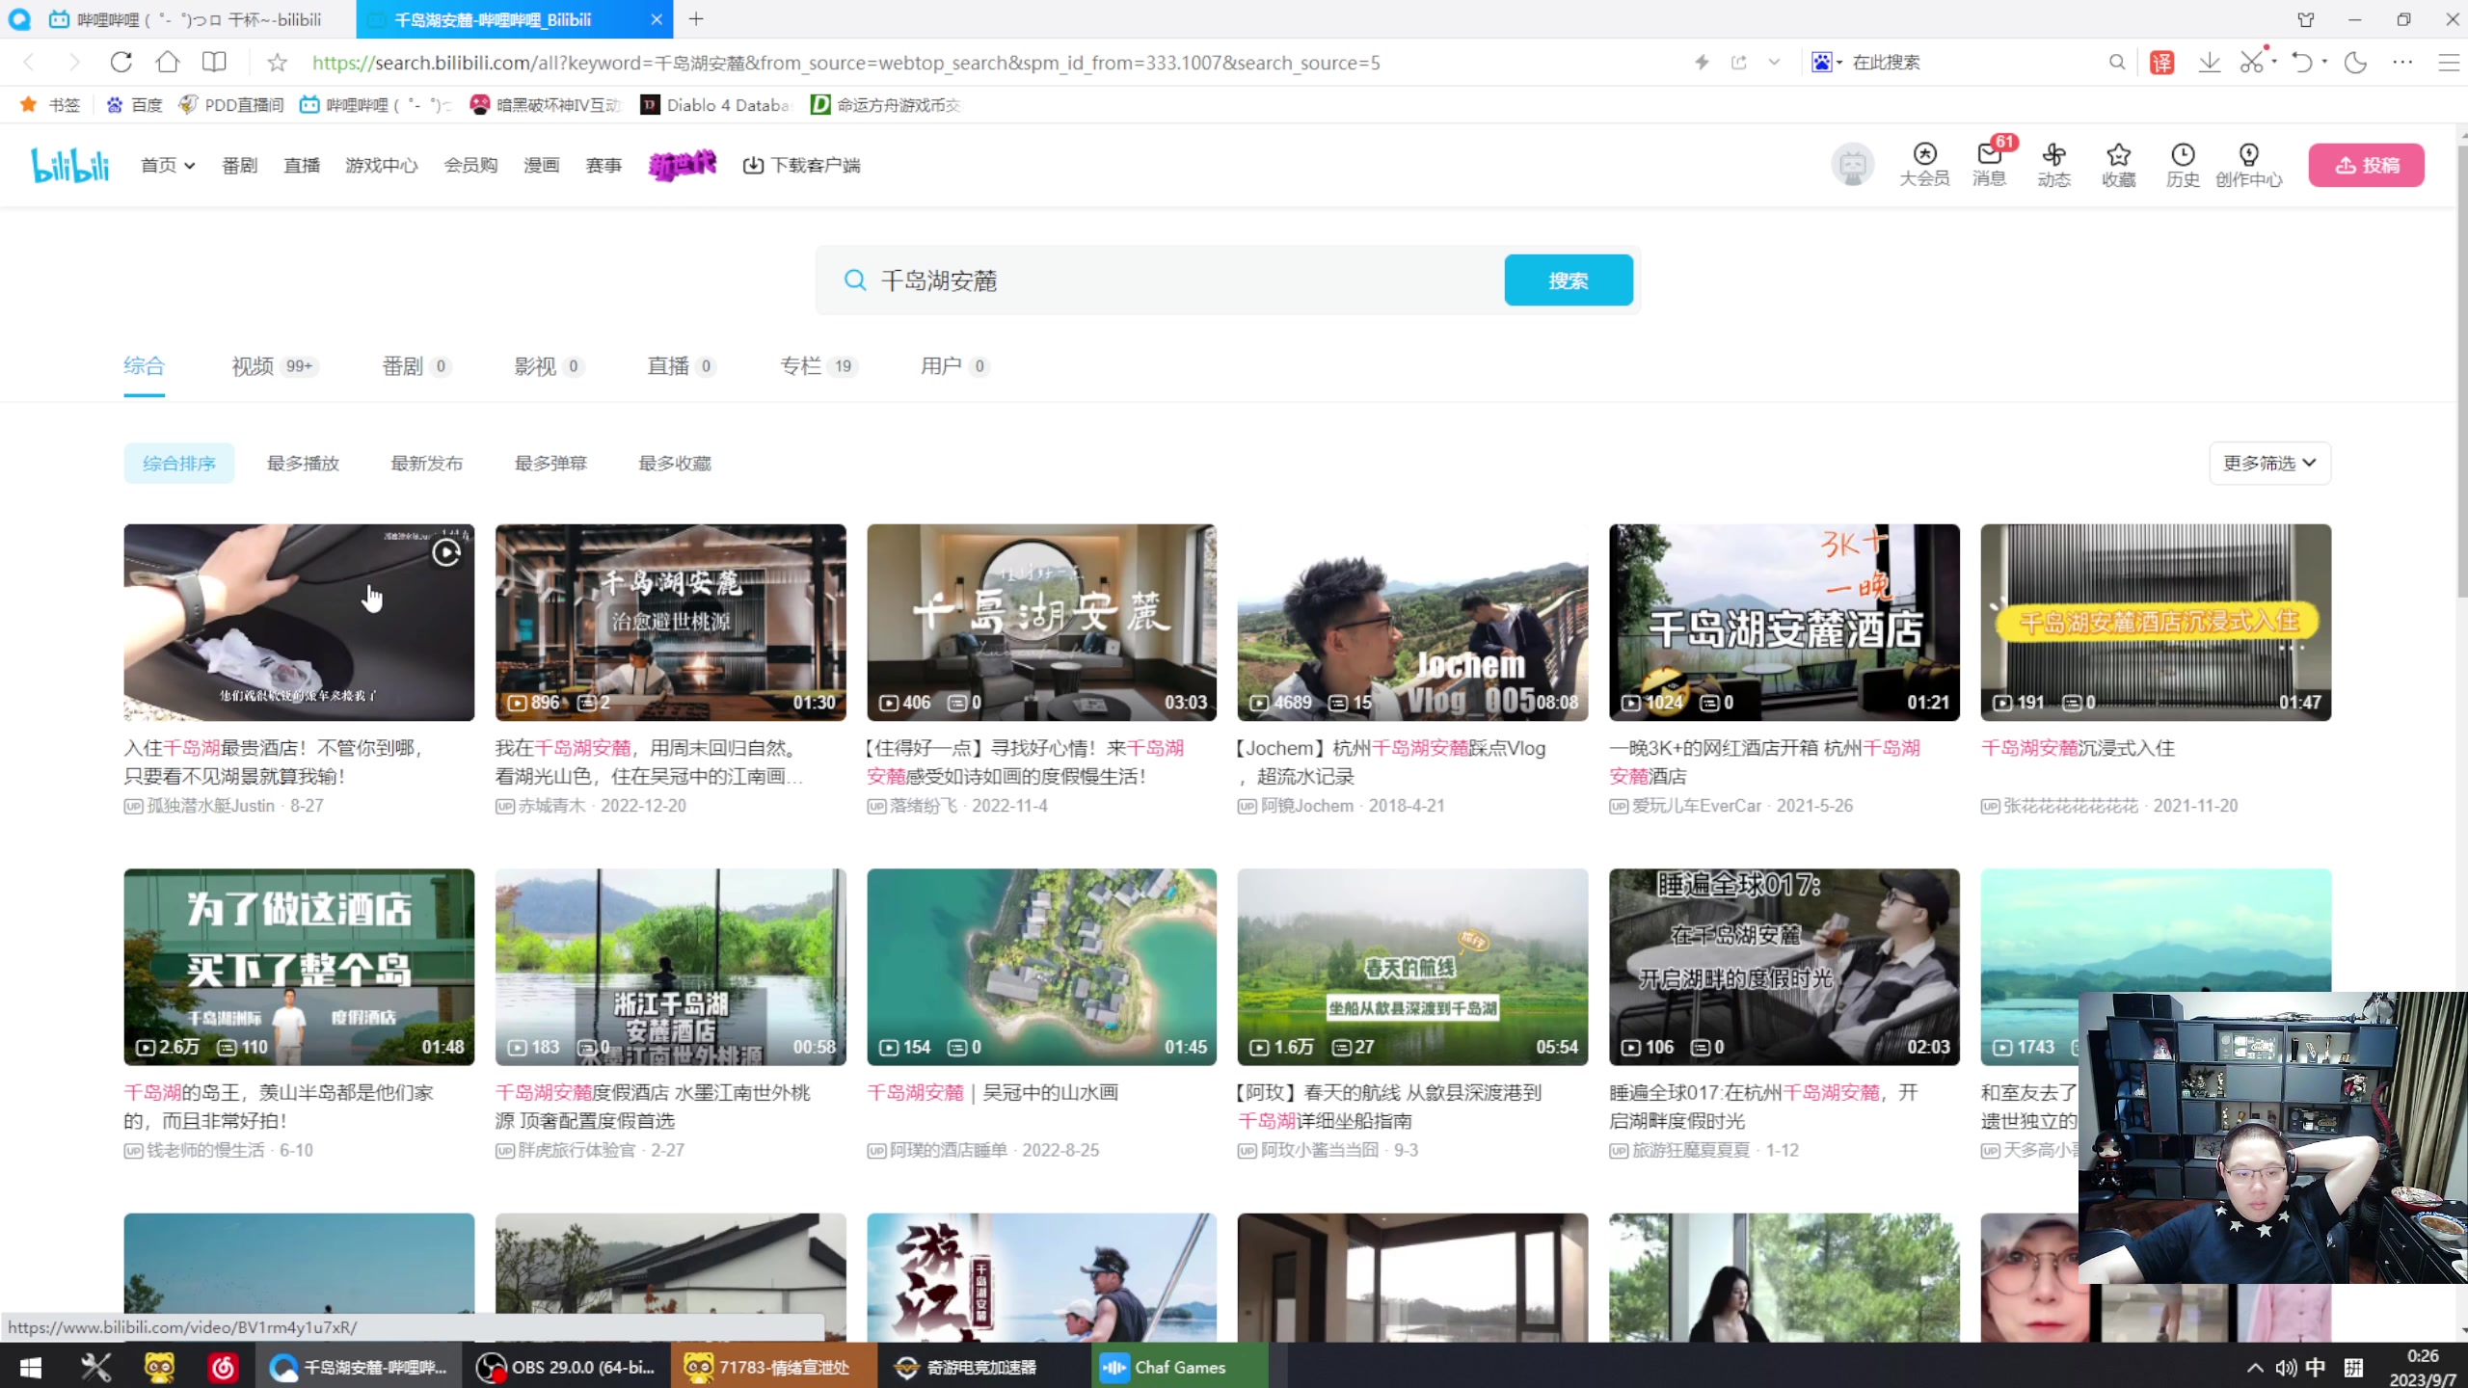Select the 影视 results tab
2468x1388 pixels.
pyautogui.click(x=549, y=366)
